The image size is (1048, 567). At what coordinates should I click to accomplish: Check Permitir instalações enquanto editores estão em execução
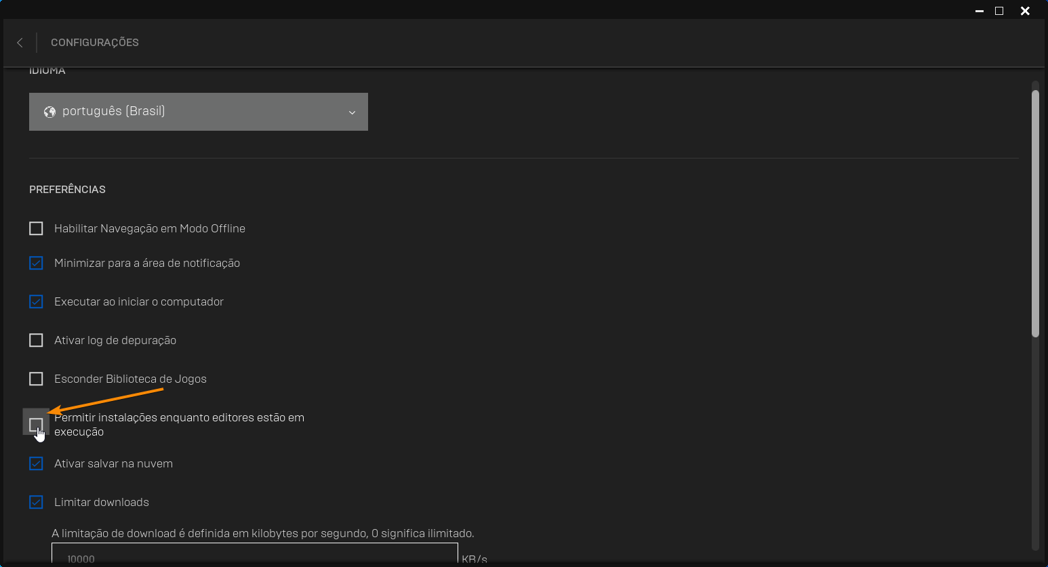36,425
